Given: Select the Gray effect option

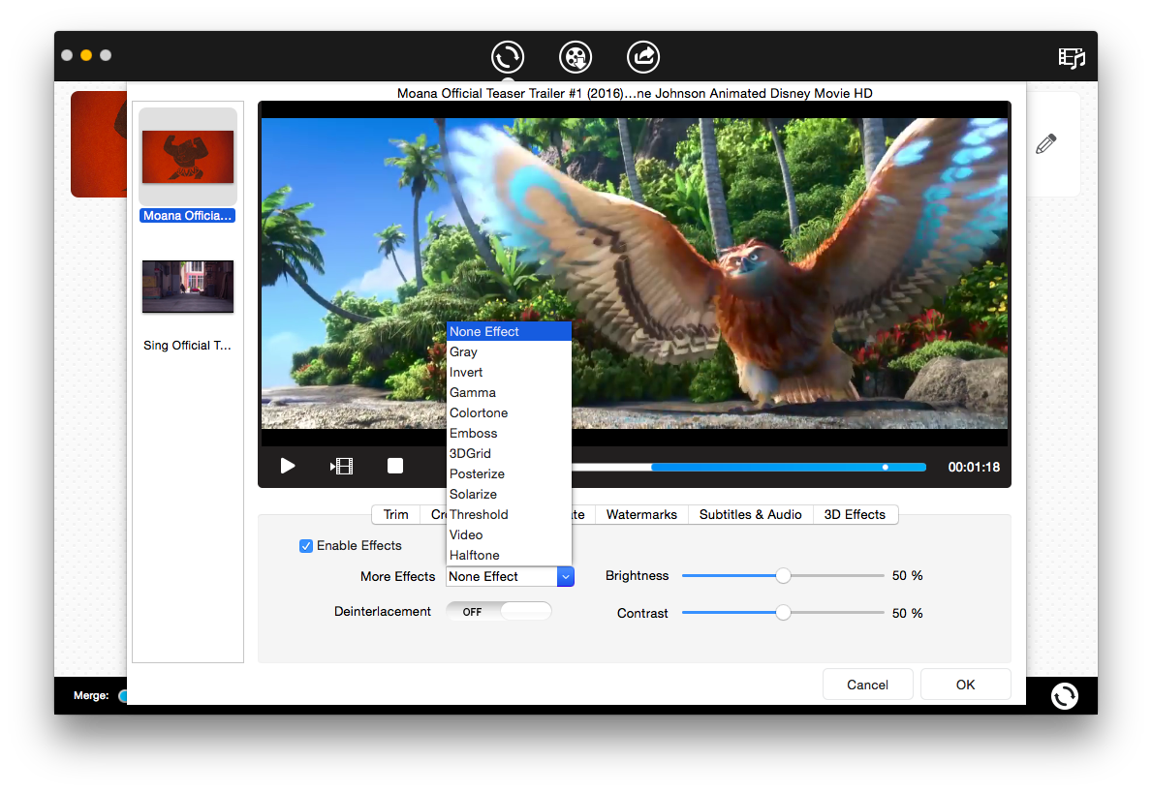Looking at the screenshot, I should tap(509, 352).
